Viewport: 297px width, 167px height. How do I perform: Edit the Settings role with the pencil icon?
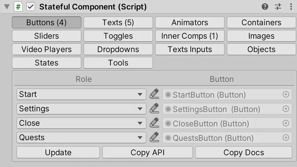pyautogui.click(x=154, y=108)
